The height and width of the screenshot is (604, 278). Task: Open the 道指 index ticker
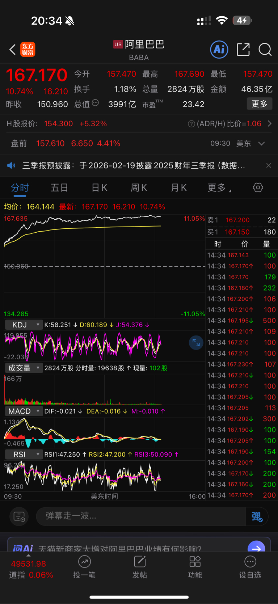point(30,570)
